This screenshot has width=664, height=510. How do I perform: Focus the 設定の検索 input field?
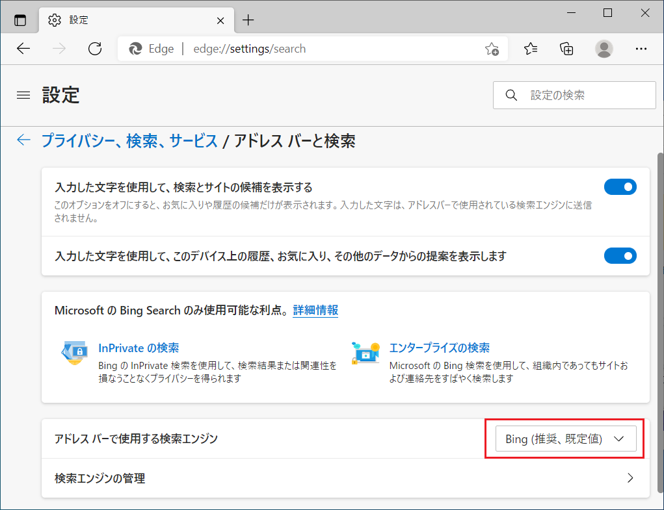(x=574, y=95)
